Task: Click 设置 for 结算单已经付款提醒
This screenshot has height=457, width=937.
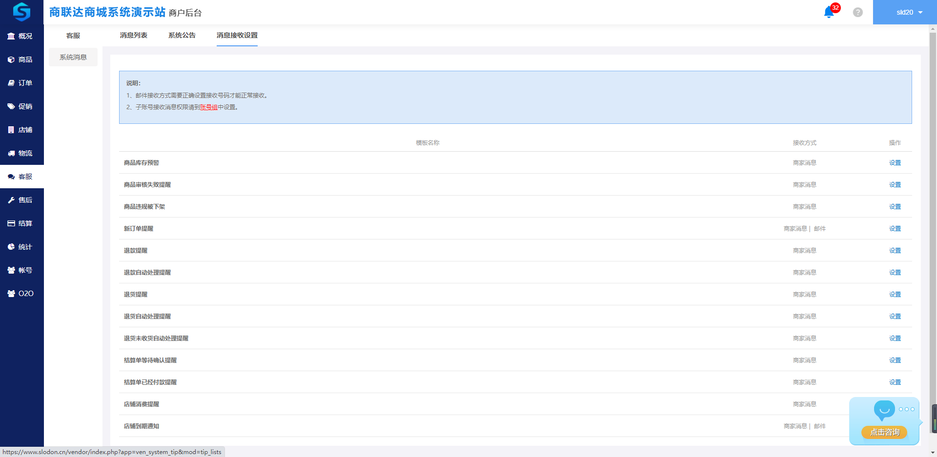Action: click(x=895, y=382)
